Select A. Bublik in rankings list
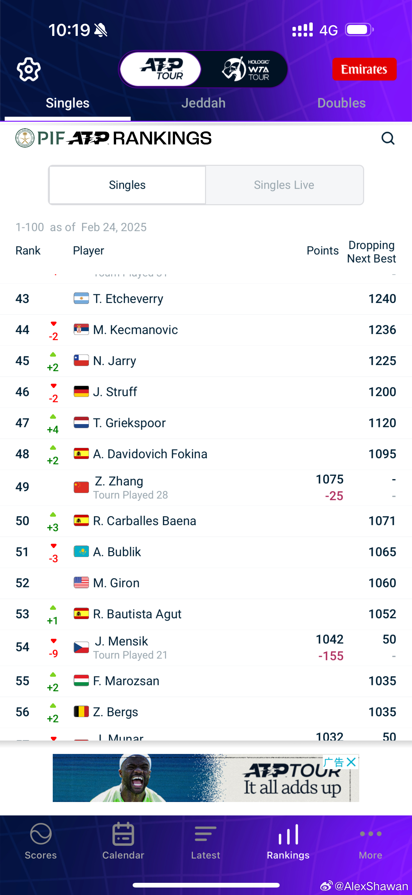The height and width of the screenshot is (895, 412). coord(206,552)
